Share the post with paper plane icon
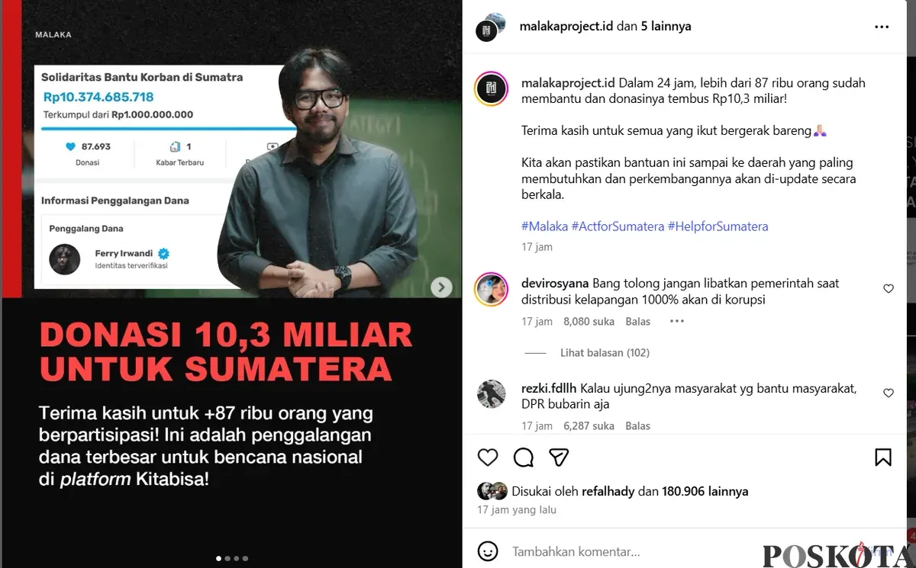 pyautogui.click(x=560, y=457)
